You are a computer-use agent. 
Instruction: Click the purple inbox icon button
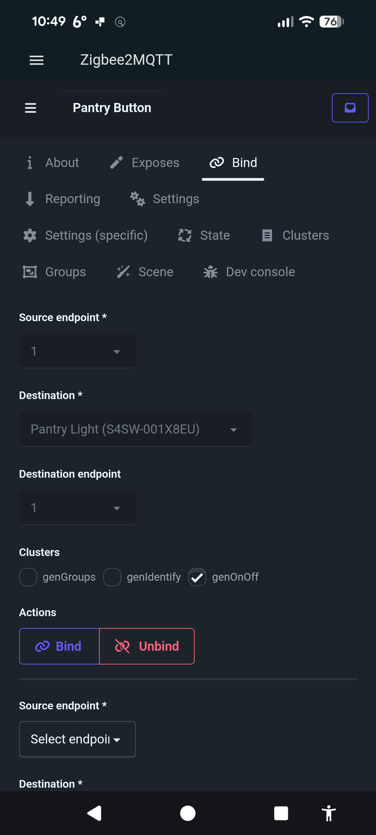(x=350, y=108)
